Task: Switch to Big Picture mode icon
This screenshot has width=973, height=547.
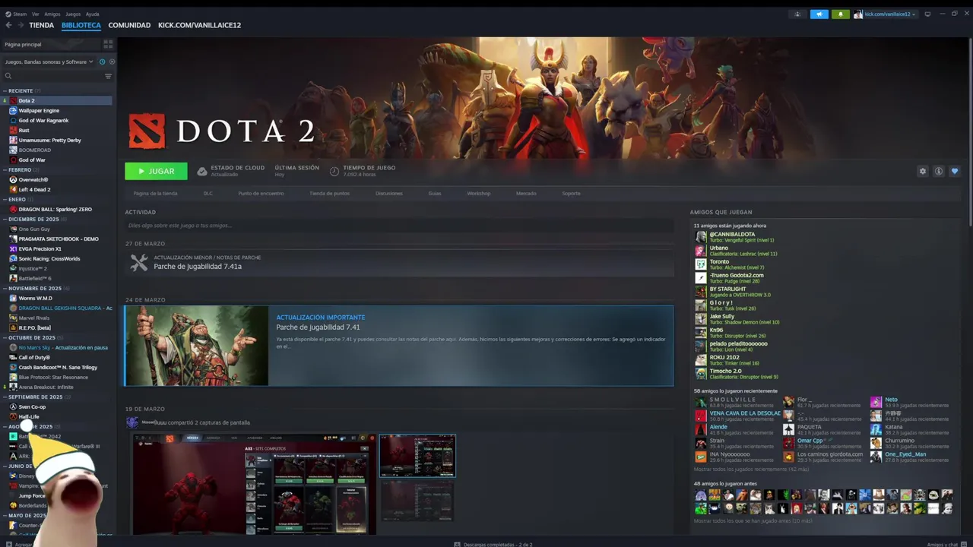Action: coord(927,14)
